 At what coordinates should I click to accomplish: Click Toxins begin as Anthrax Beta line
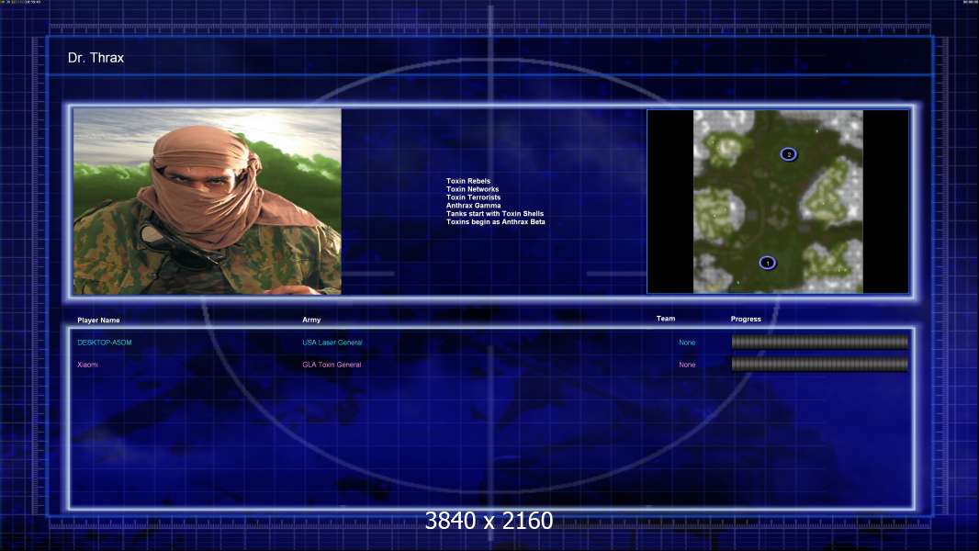point(496,221)
